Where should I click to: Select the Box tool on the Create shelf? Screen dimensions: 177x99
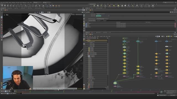(2, 6)
